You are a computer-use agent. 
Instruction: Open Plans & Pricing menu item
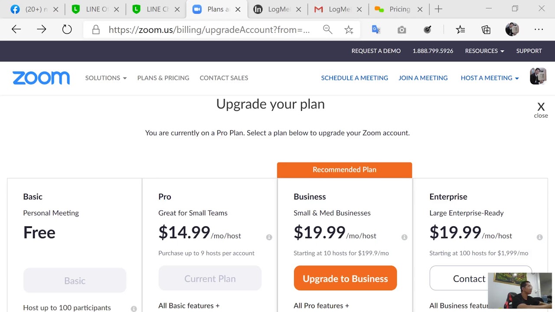pos(163,78)
